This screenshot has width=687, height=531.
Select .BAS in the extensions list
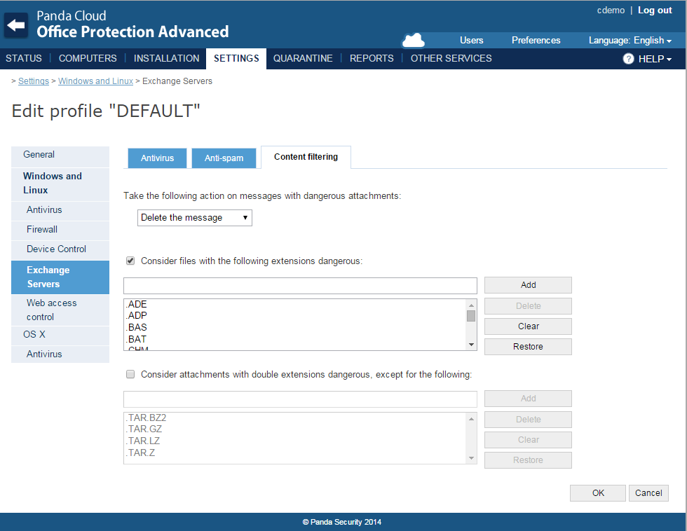click(296, 327)
